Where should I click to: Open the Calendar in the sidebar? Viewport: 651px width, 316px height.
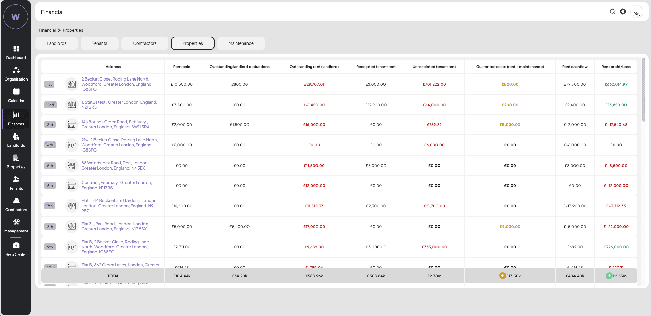click(16, 95)
